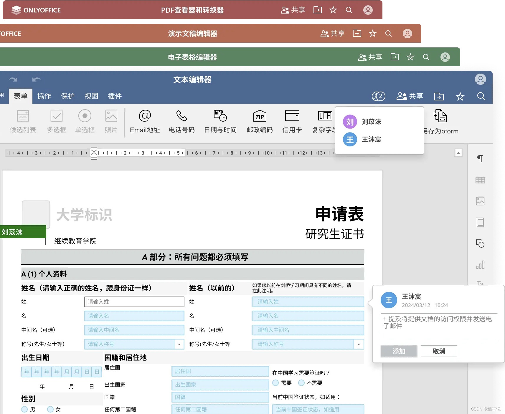Screen dimensions: 505x414
Task: Open chart settings in right sidebar
Action: (480, 265)
